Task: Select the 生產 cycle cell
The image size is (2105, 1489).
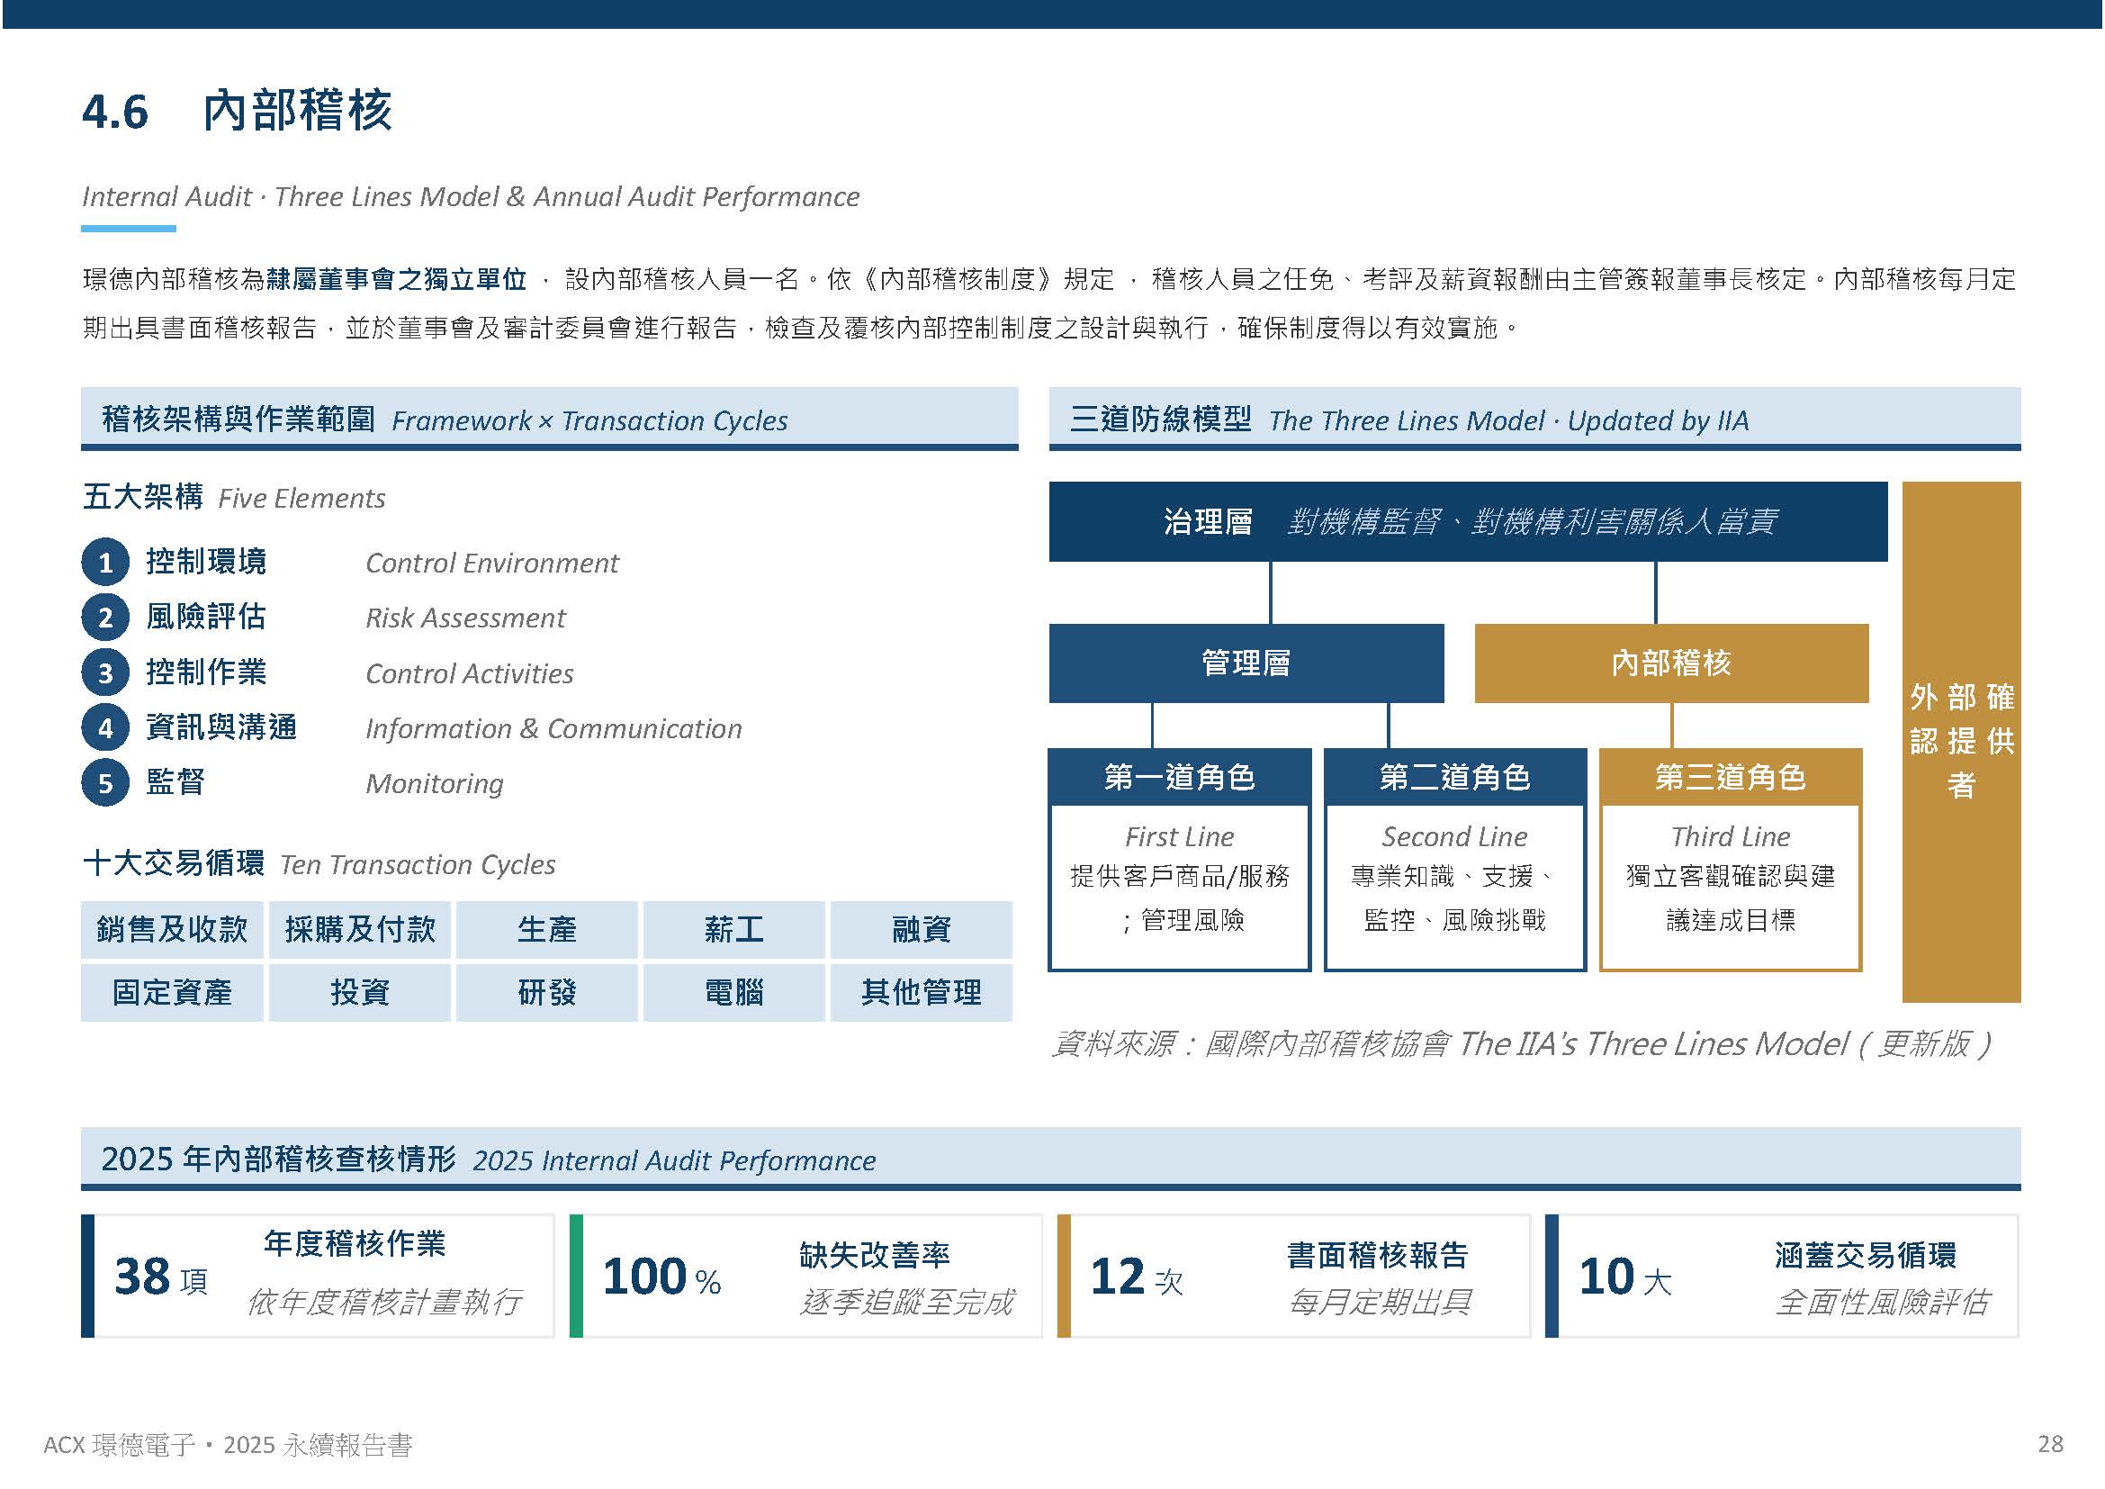Action: [547, 930]
